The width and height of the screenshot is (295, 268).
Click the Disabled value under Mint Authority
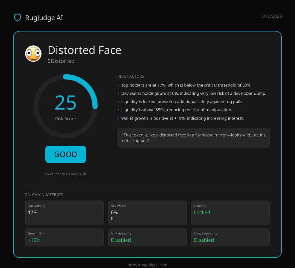coord(121,240)
